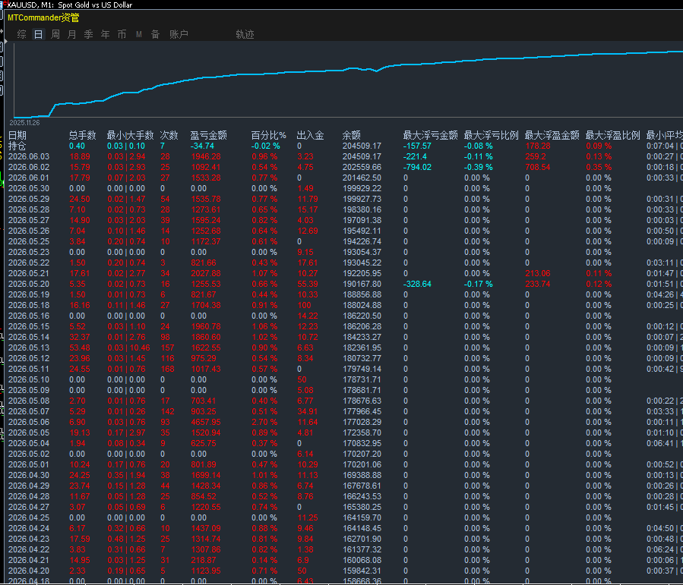Open the 季 quarterly tab
Screen dimensions: 683x585
[88, 34]
